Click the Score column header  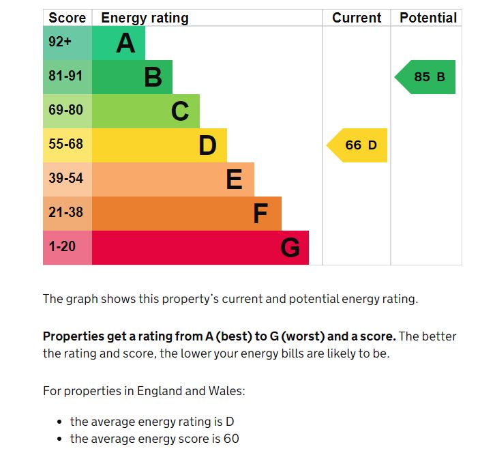(x=67, y=18)
